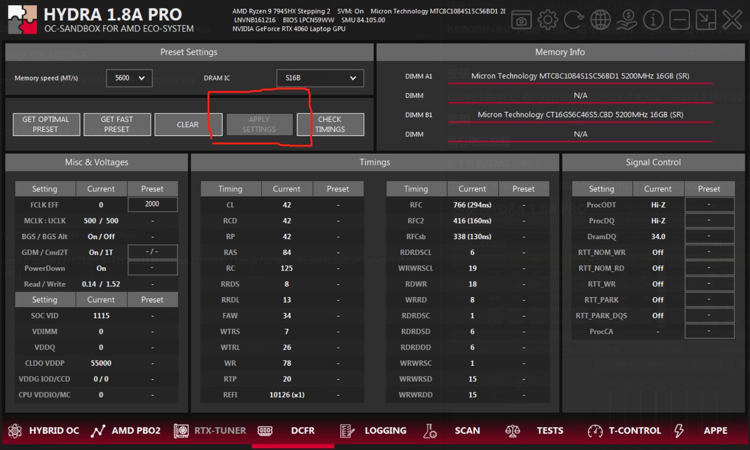The image size is (750, 450).
Task: Click the DramDQ preset field
Action: pyautogui.click(x=709, y=236)
